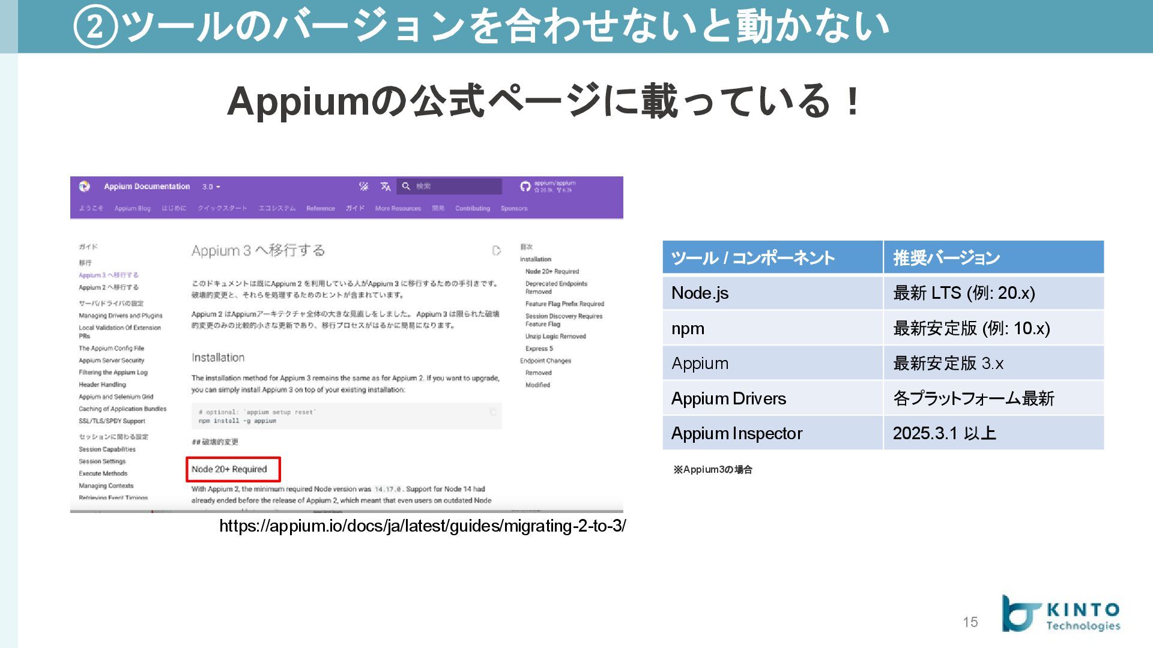This screenshot has width=1153, height=648.
Task: Open the Reference tab
Action: (320, 209)
